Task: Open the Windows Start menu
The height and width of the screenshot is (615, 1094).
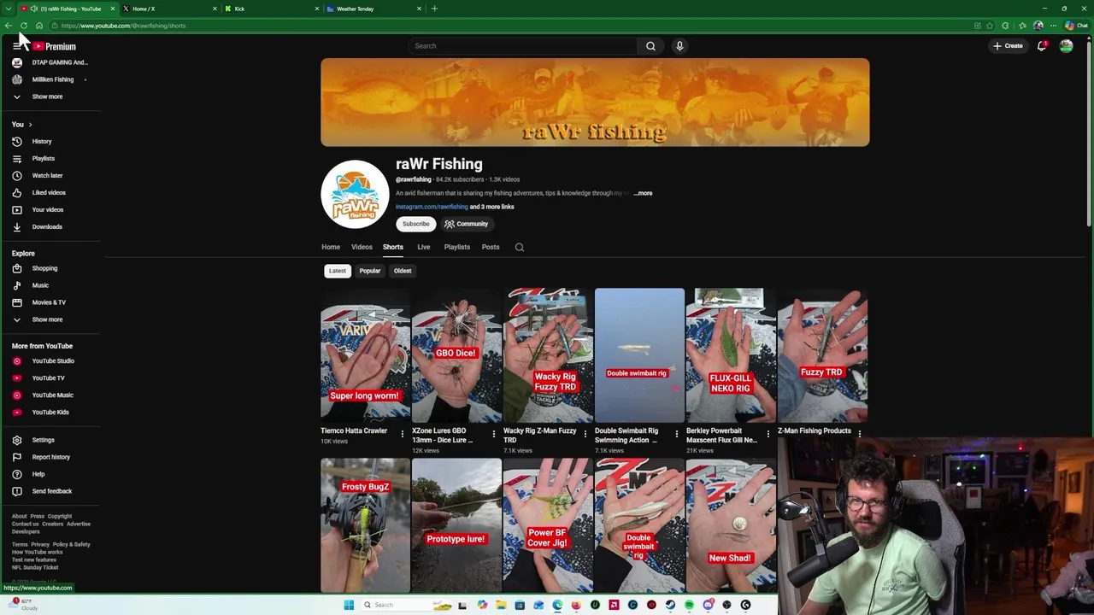Action: coord(349,605)
